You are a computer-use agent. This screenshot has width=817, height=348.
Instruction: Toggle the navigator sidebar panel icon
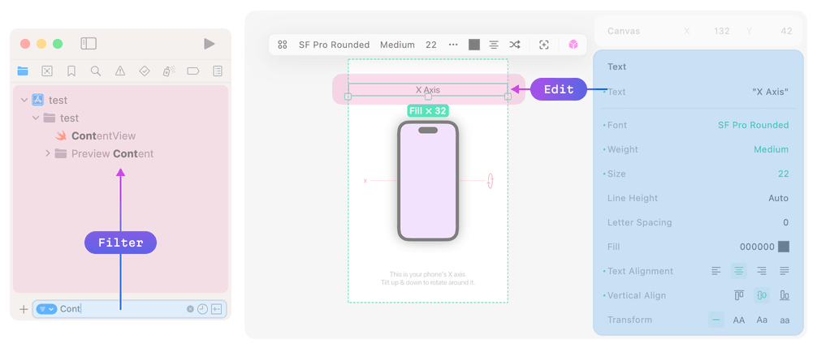(x=89, y=44)
